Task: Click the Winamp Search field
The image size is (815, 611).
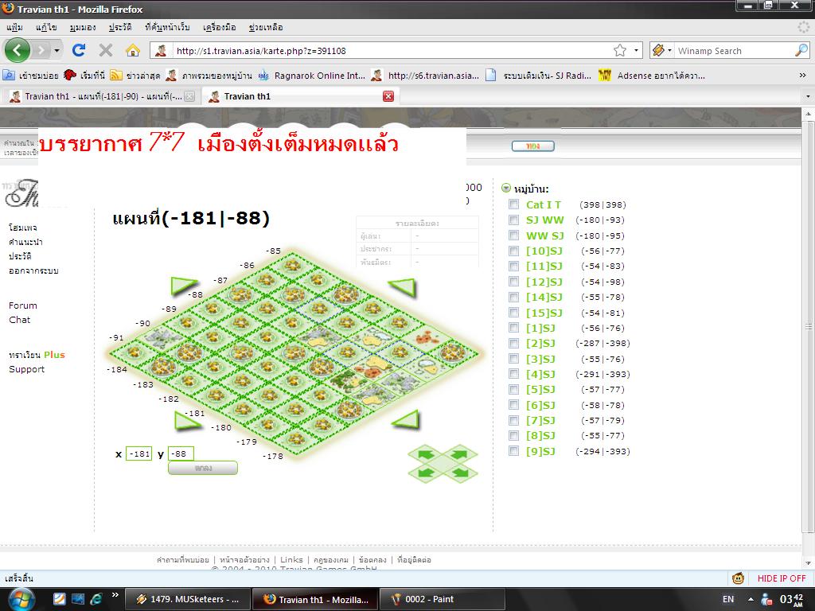Action: point(735,50)
